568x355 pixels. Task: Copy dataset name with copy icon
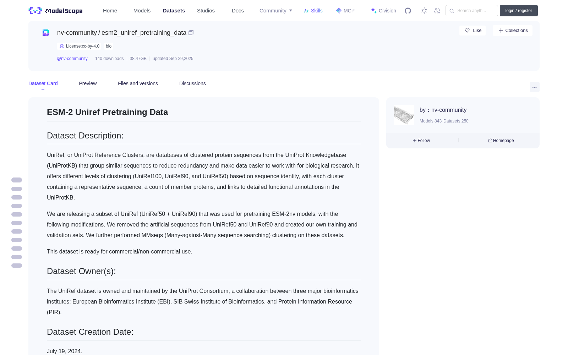click(191, 33)
